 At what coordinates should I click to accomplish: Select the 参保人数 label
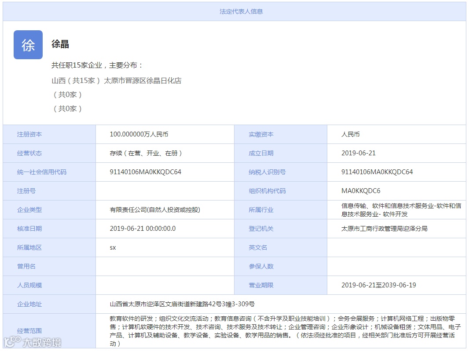(x=261, y=266)
